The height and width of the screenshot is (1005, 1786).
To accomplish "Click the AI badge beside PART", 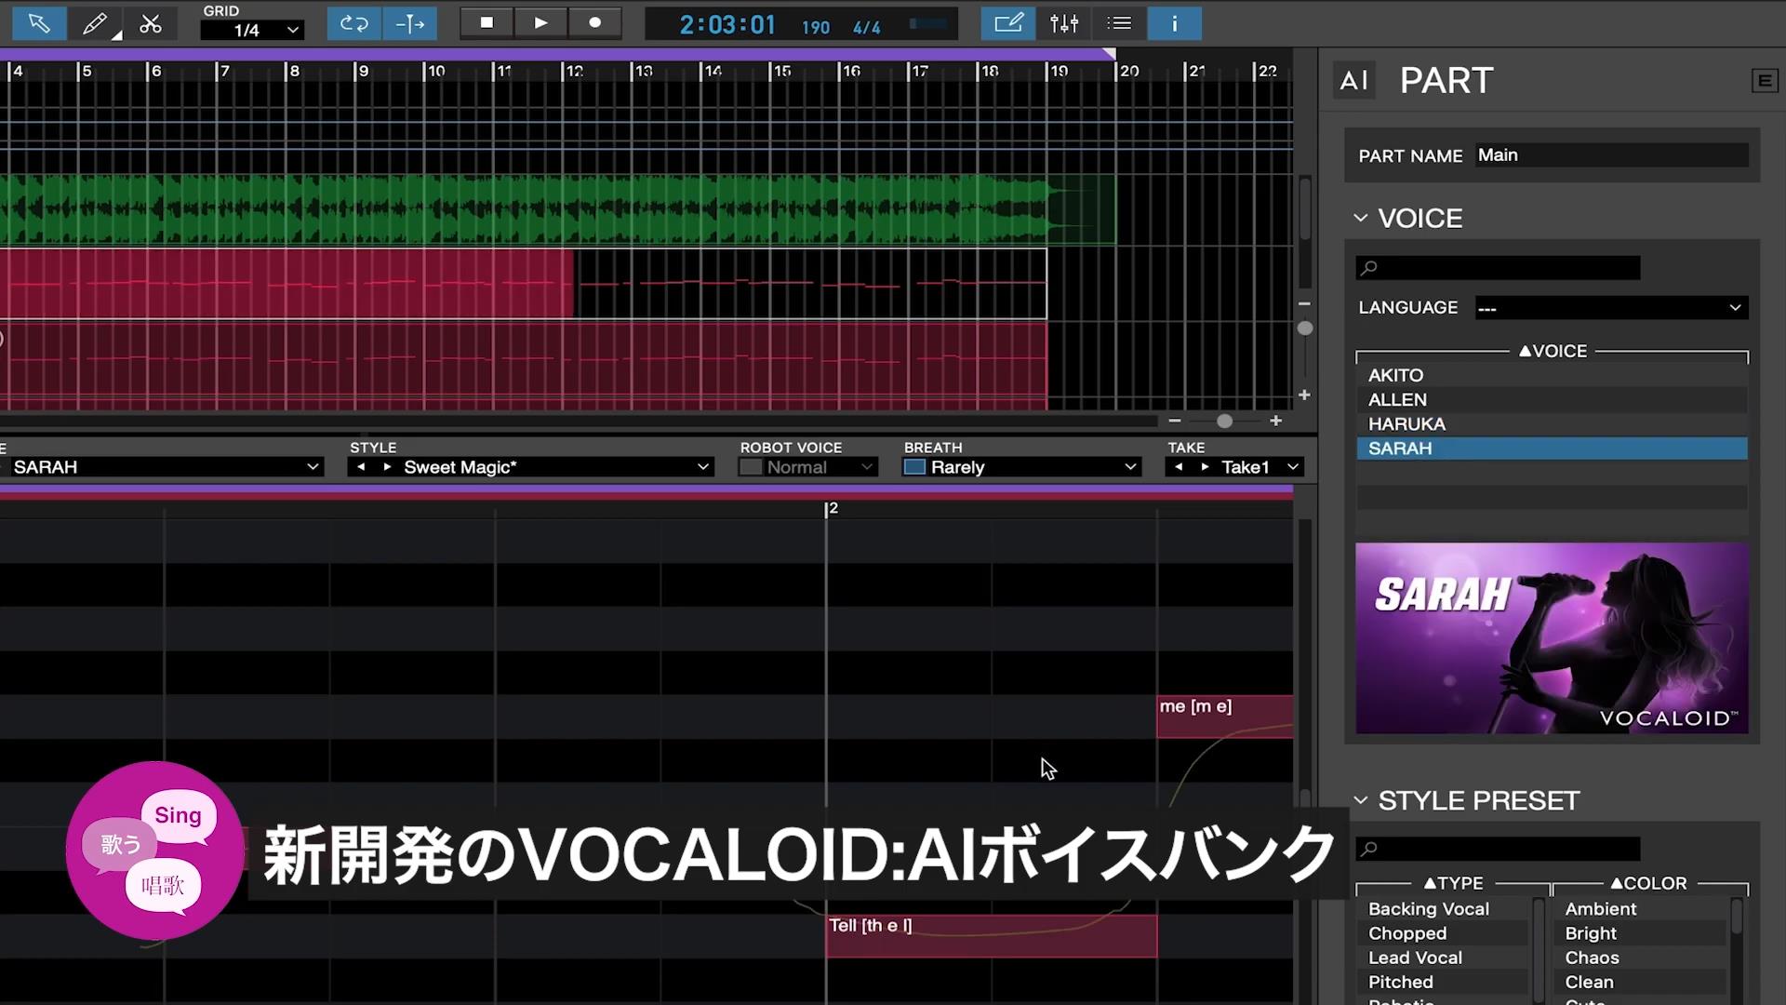I will point(1354,80).
